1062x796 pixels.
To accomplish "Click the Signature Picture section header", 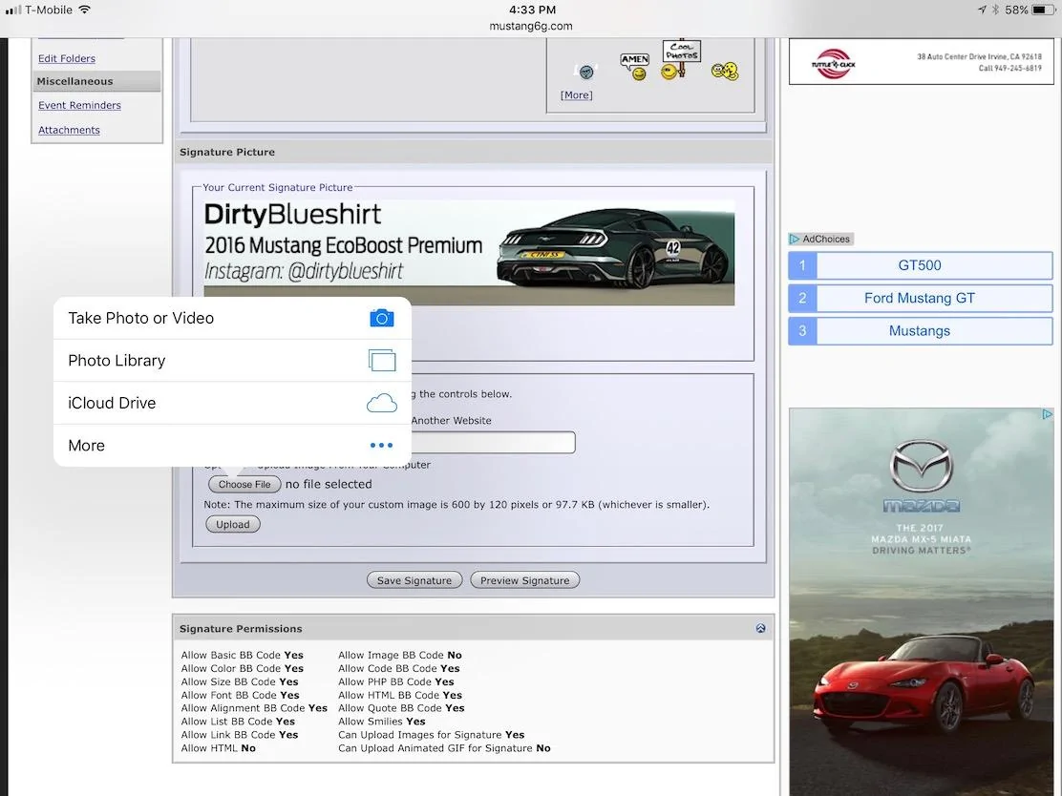I will 474,153.
